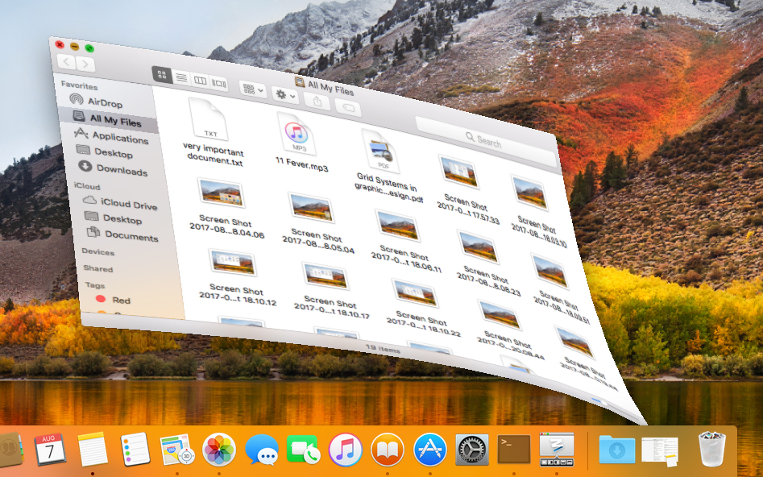Open AirDrop from the sidebar
The height and width of the screenshot is (477, 763).
102,103
